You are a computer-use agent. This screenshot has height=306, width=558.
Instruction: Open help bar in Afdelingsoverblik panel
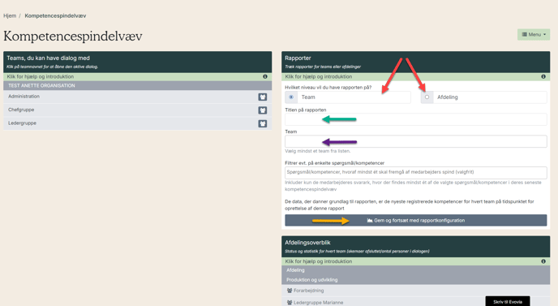click(x=415, y=261)
